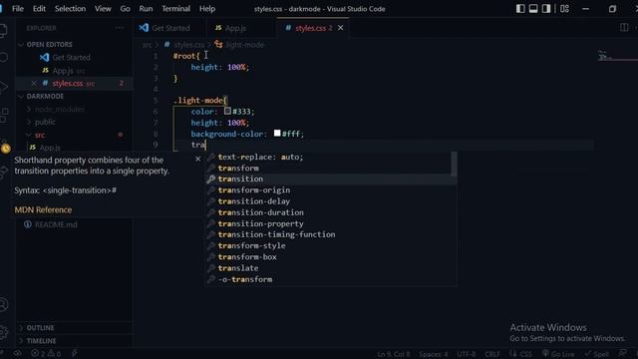Viewport: 638px width, 359px height.
Task: Click the #fff color swatch
Action: pyautogui.click(x=277, y=133)
